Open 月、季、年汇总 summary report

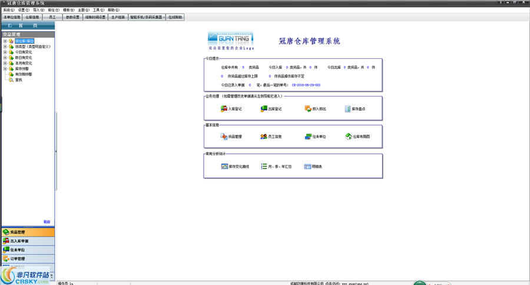pyautogui.click(x=276, y=166)
